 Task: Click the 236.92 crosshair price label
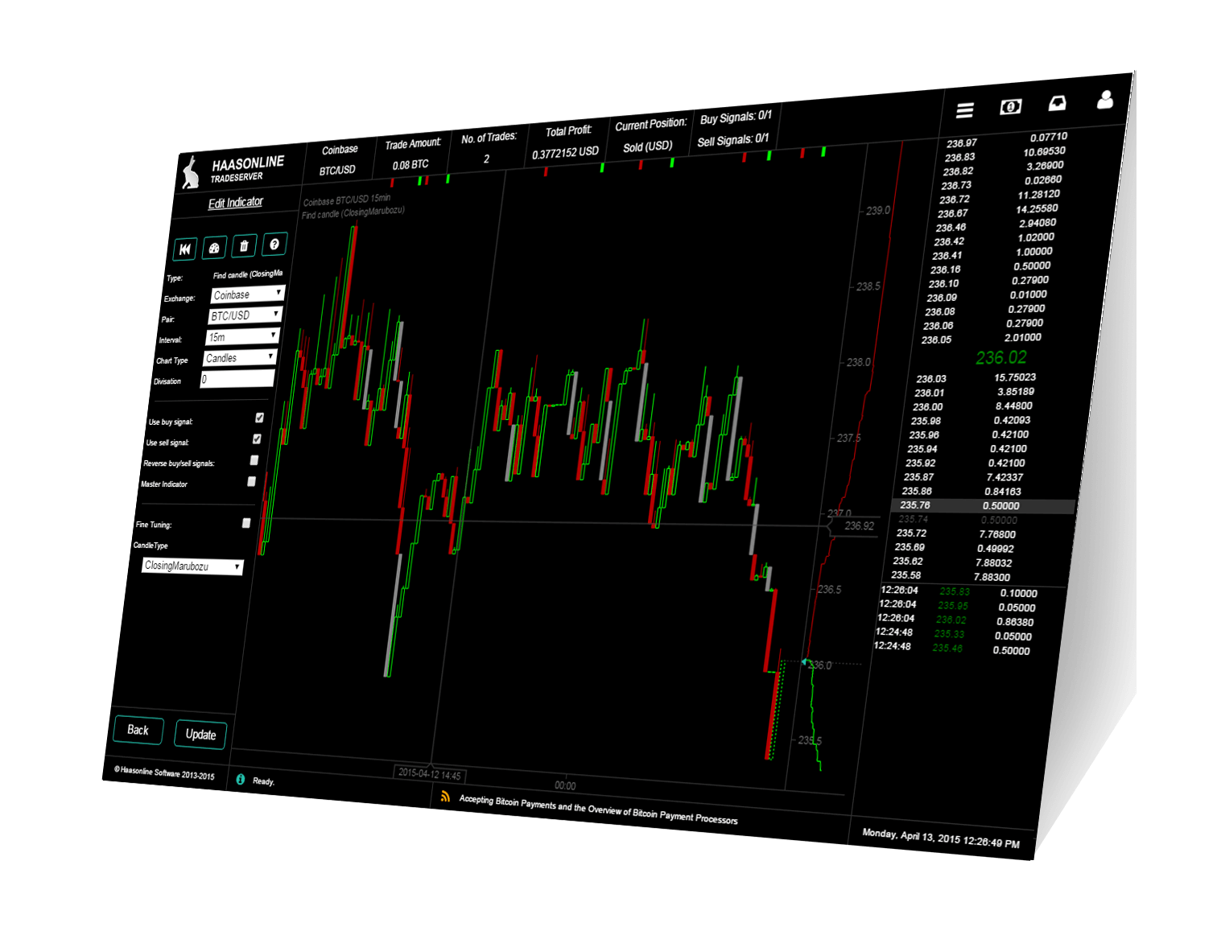859,526
